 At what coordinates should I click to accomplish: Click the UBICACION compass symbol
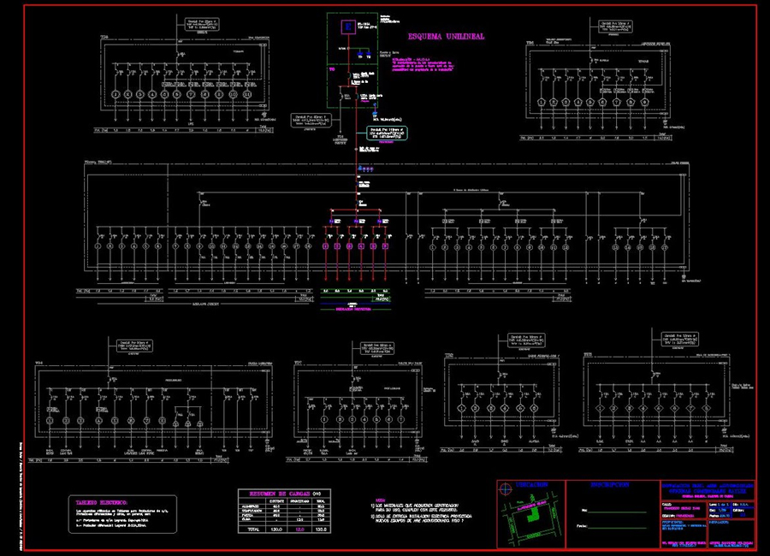(x=506, y=487)
